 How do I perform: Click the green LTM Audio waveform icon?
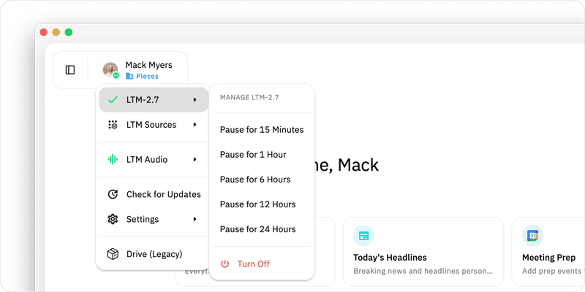click(113, 159)
